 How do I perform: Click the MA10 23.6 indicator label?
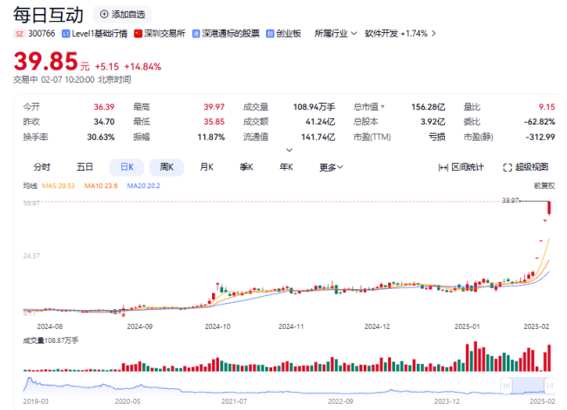101,186
